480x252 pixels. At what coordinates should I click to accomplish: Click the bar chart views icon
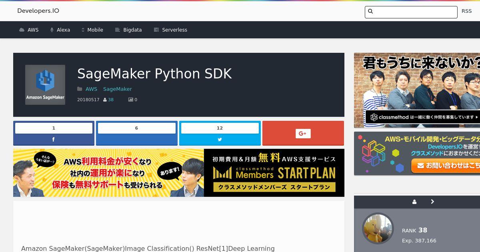coord(130,100)
